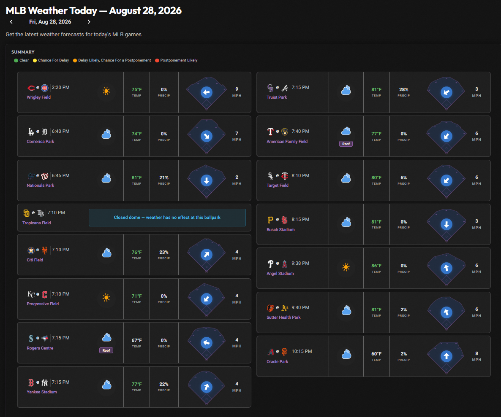Click the Roof badge for Rogers Centre
The image size is (501, 417).
pyautogui.click(x=106, y=350)
